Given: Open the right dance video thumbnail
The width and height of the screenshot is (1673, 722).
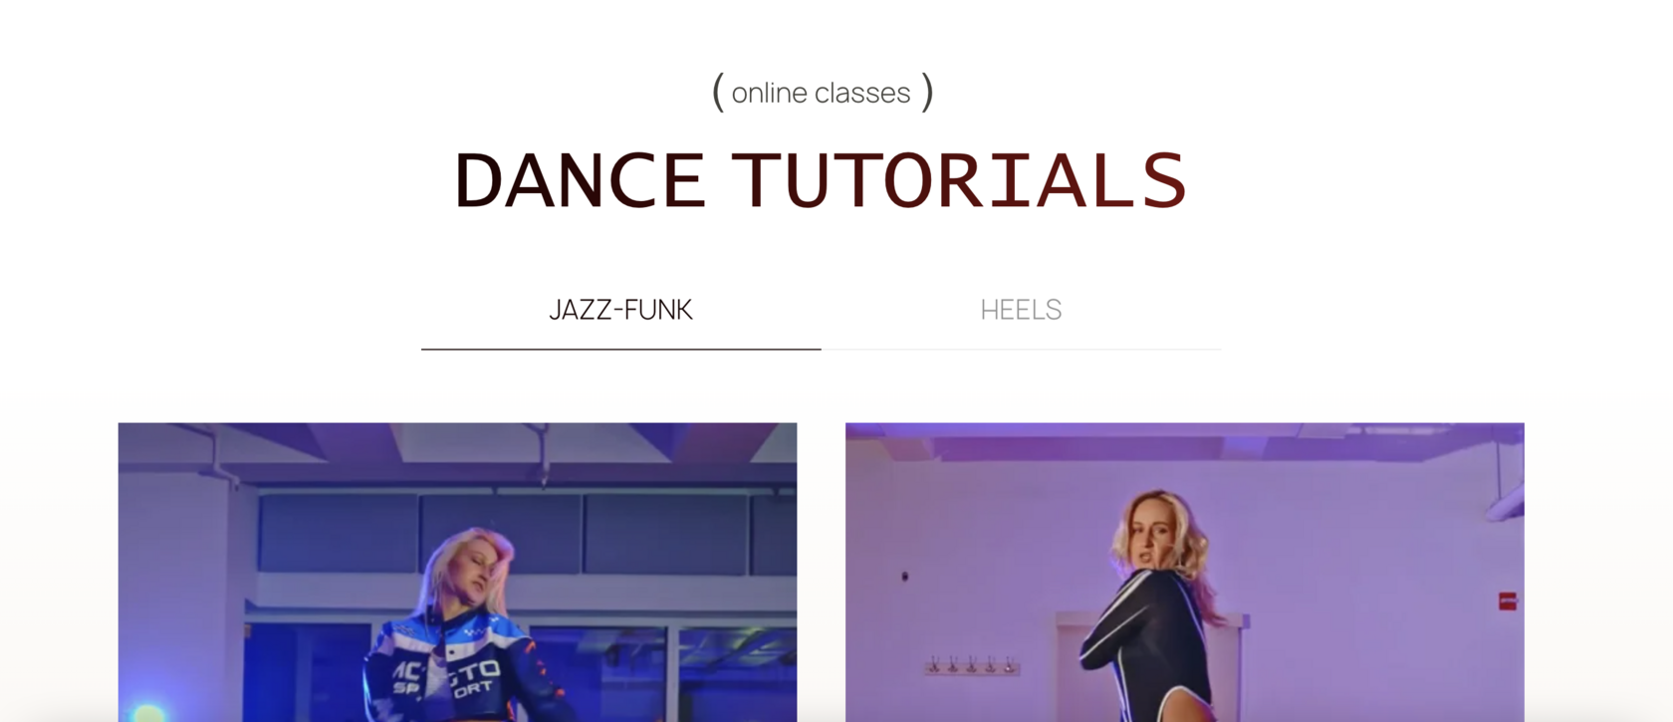Looking at the screenshot, I should [x=1184, y=572].
